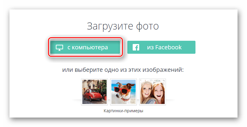Select the dog with sunglasses sample image
247x127 pixels.
[123, 92]
